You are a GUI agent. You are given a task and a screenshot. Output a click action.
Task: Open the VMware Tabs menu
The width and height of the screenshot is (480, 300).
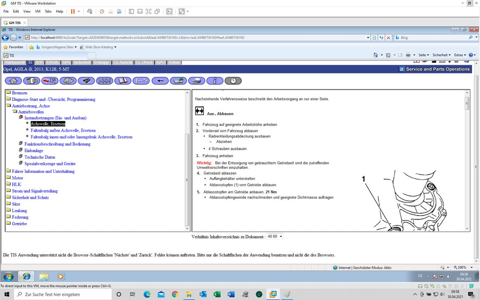coord(48,11)
